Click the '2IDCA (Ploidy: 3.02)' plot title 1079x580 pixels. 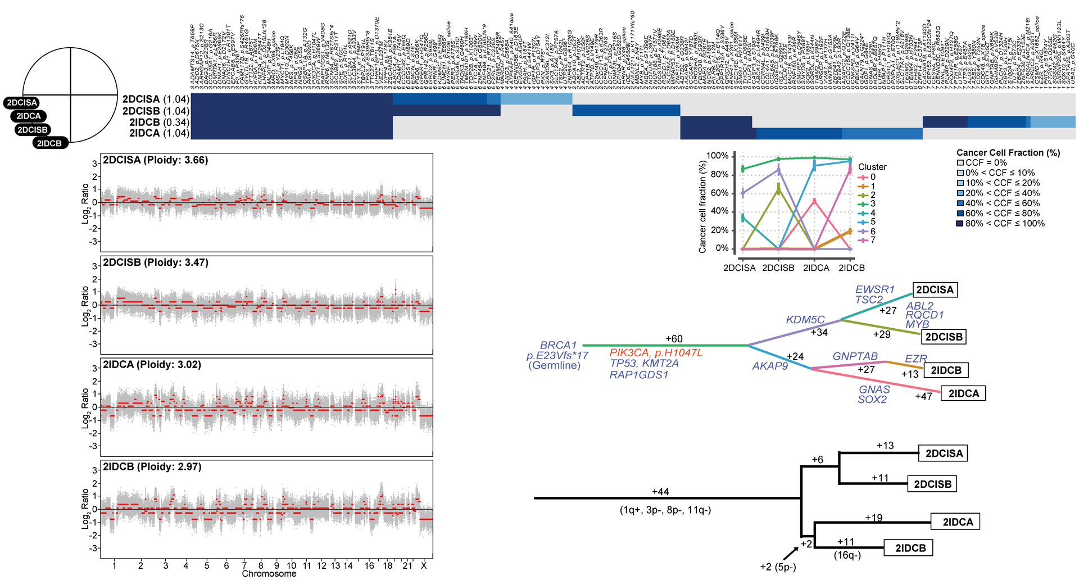pyautogui.click(x=152, y=365)
